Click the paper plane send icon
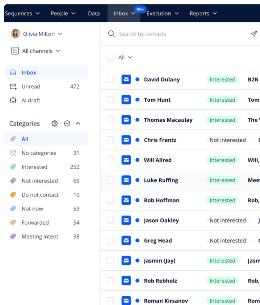The image size is (260, 305). click(x=254, y=34)
